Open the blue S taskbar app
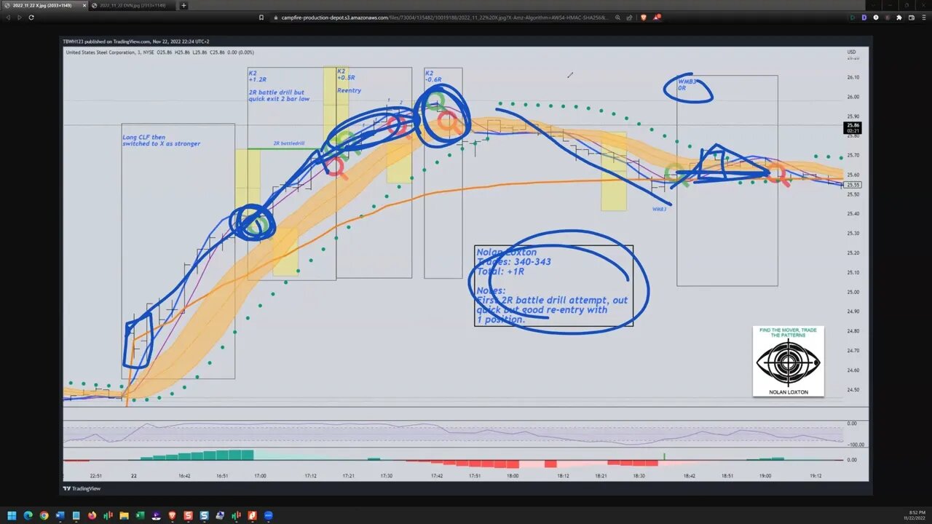Viewport: 932px width, 524px height. 204,515
